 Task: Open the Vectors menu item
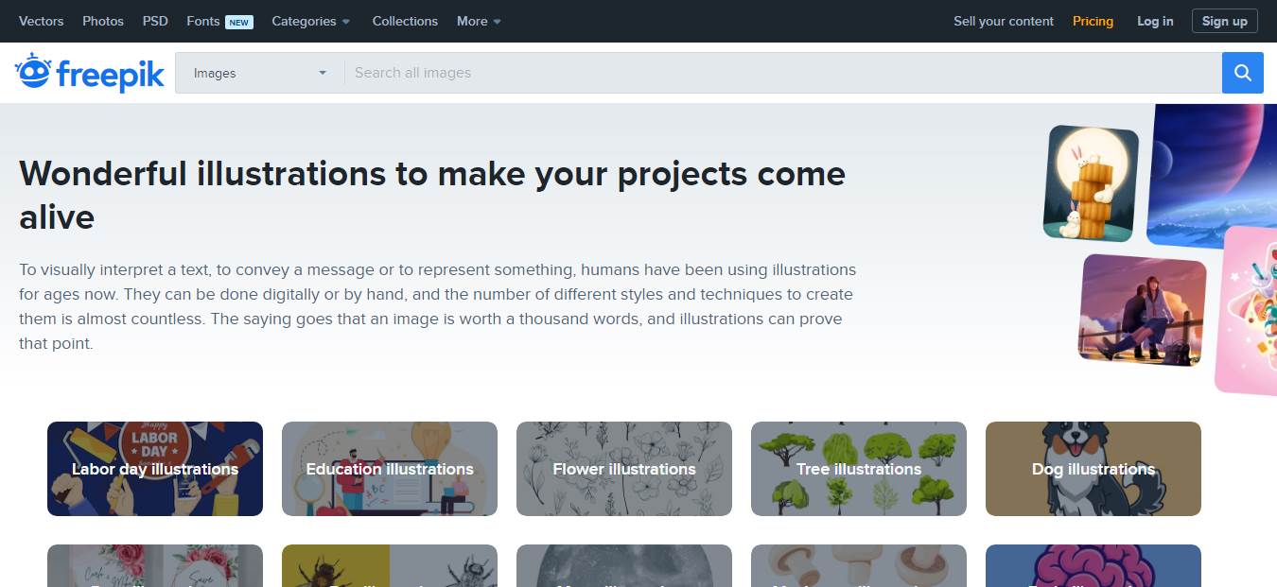point(41,21)
